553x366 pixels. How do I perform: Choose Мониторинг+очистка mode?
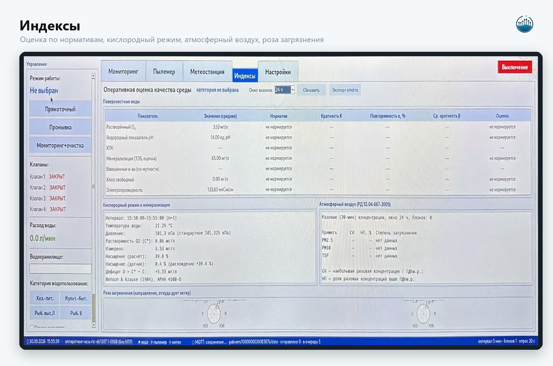(60, 145)
